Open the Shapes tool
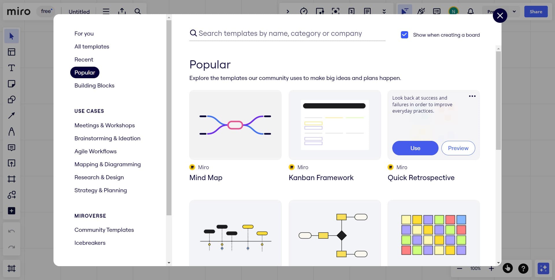 click(x=11, y=100)
